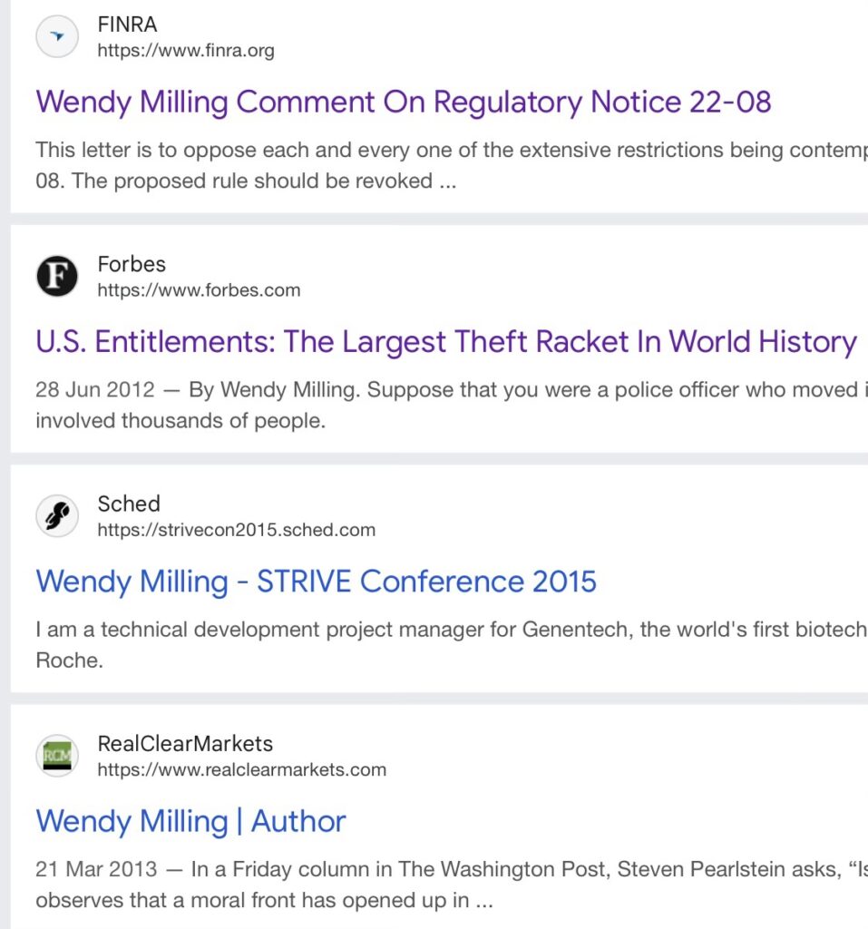Click the www.realclearmarkets.com URL
Viewport: 868px width, 929px height.
coord(241,769)
